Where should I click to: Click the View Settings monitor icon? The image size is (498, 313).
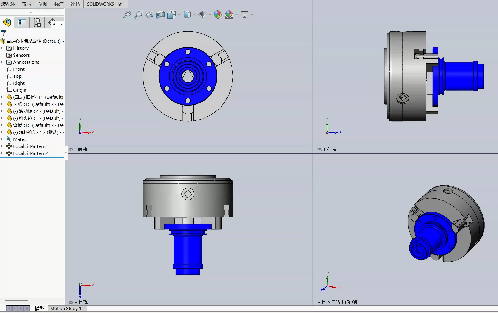point(245,14)
